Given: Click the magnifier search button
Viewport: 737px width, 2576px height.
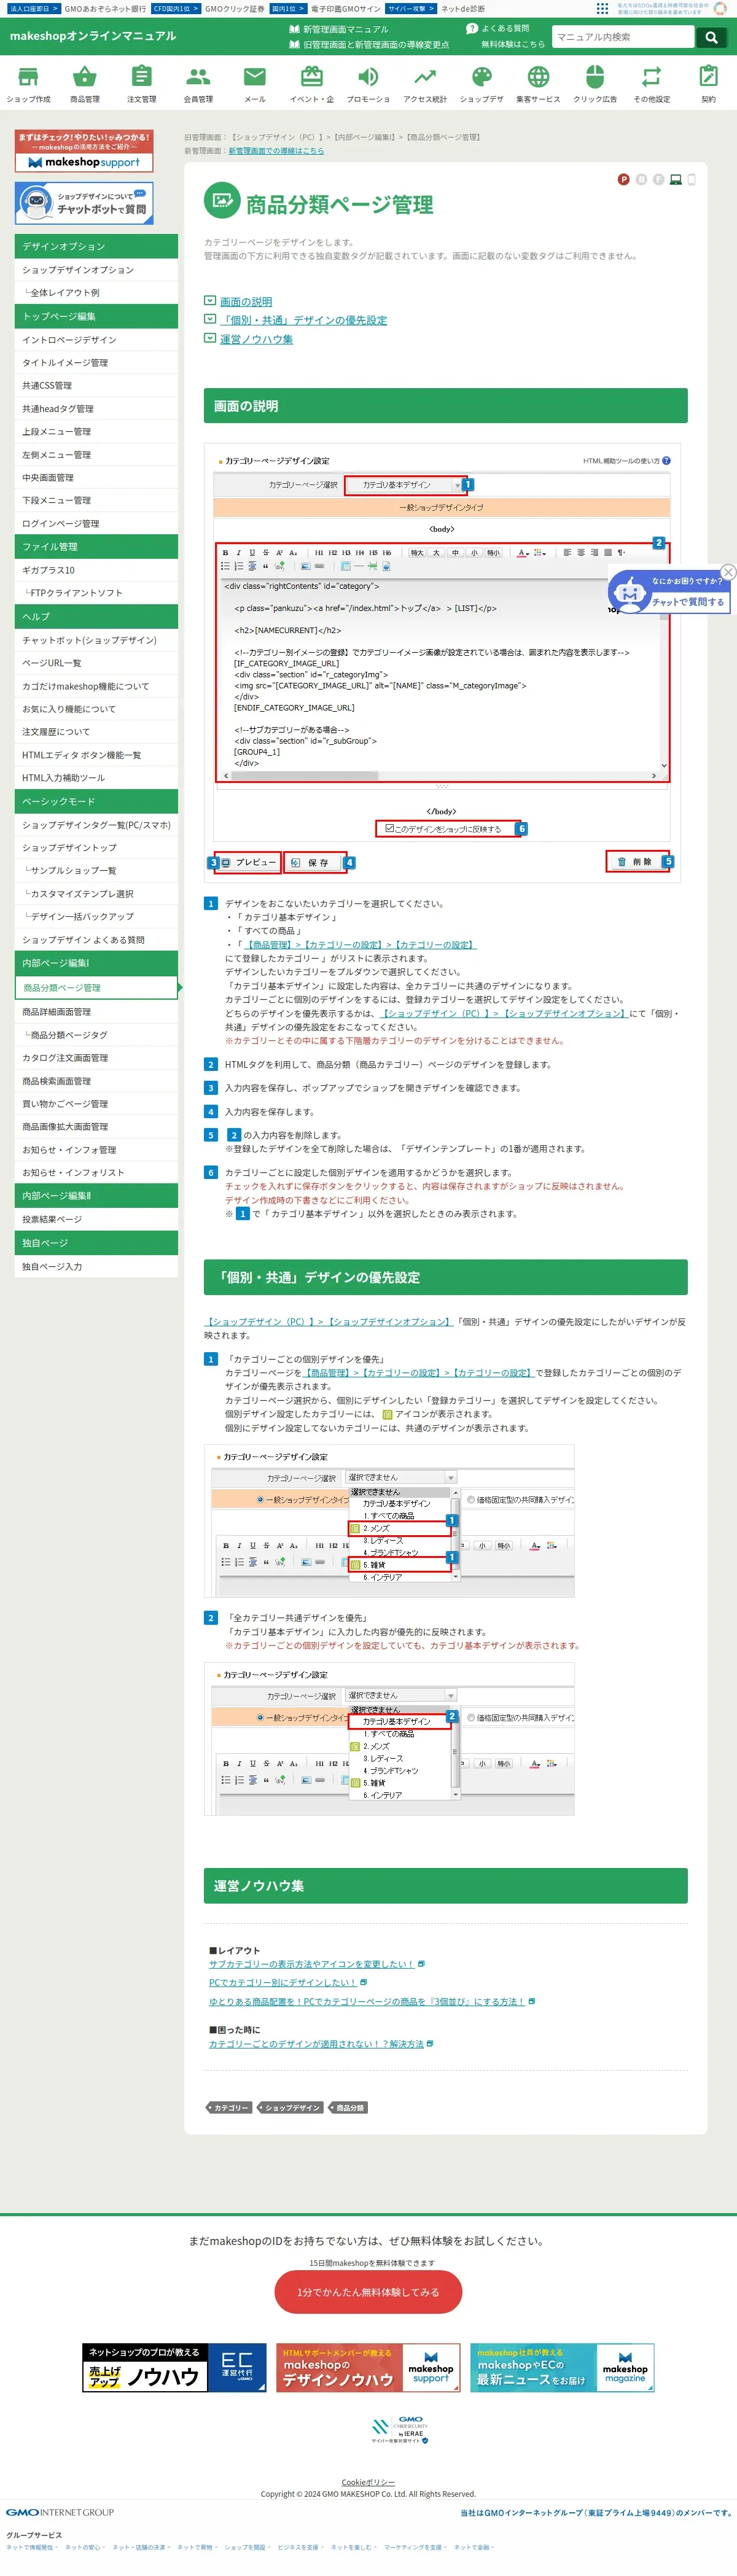Looking at the screenshot, I should (x=711, y=37).
